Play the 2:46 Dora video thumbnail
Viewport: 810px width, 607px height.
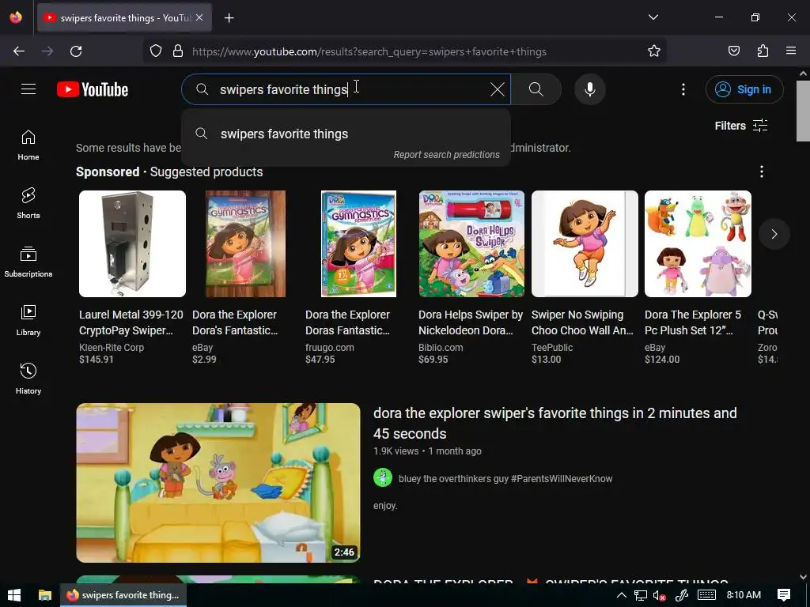coord(218,483)
